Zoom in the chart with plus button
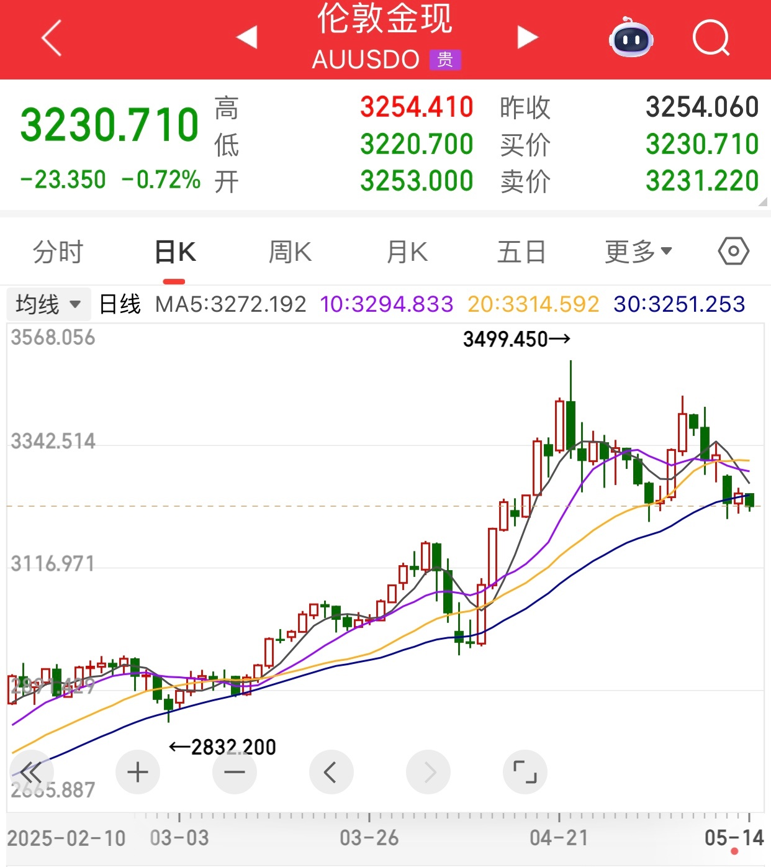 click(138, 773)
